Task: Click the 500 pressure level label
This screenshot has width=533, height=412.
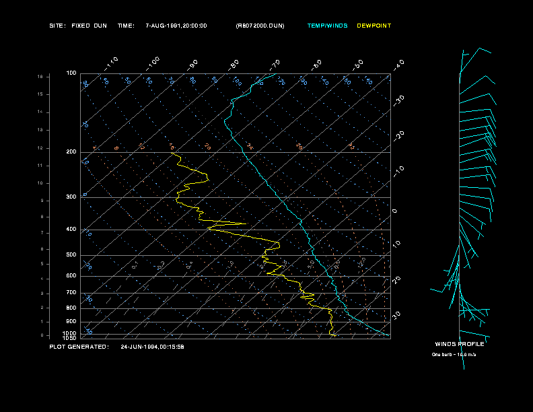Action: point(71,255)
